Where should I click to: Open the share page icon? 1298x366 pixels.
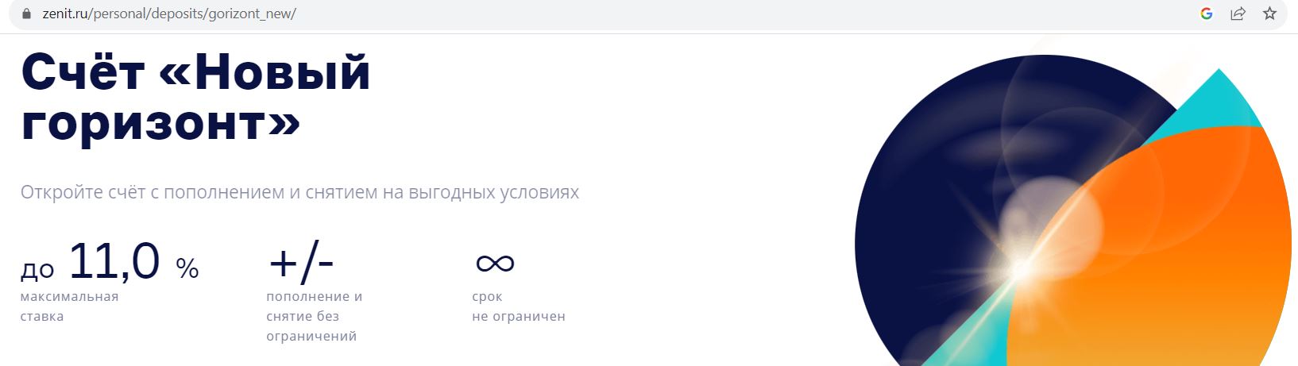1238,13
